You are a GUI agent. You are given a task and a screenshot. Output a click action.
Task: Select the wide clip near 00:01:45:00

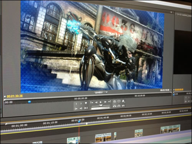[103, 137]
